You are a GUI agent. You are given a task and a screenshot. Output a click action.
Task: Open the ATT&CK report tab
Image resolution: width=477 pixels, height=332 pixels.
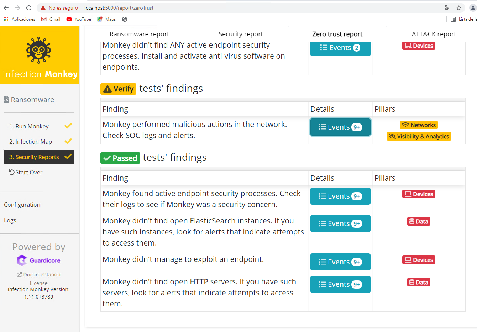434,34
